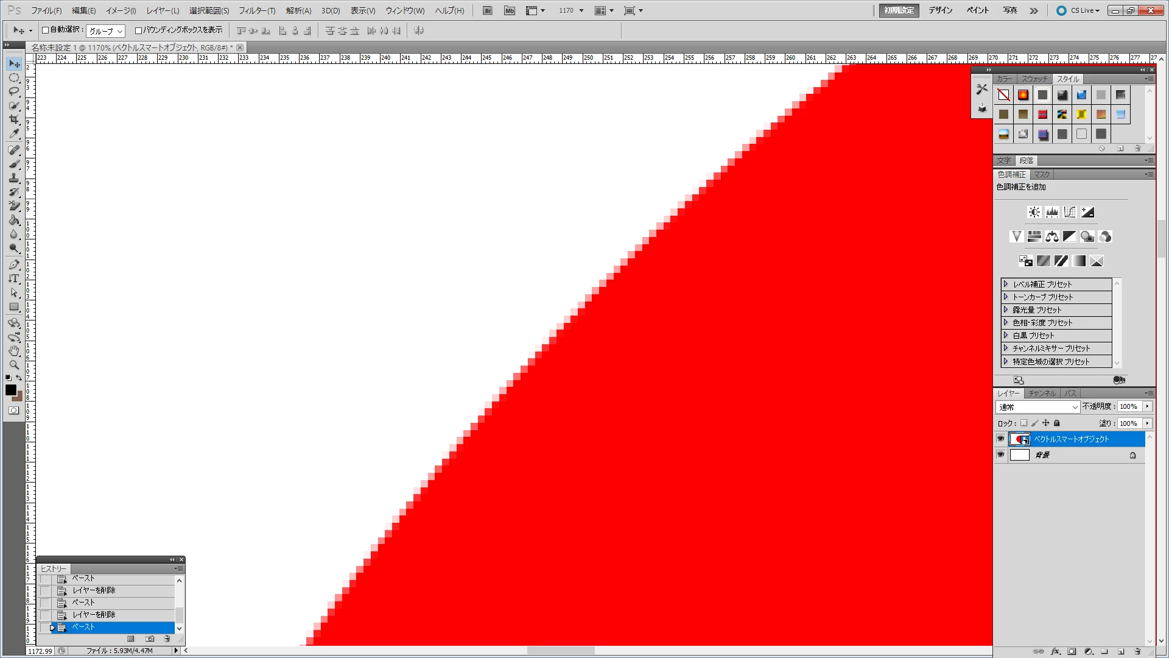Select the Lasso tool
The image size is (1169, 658).
click(14, 91)
